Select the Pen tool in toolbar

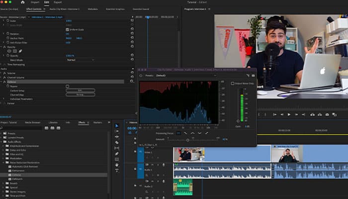[x=117, y=154]
